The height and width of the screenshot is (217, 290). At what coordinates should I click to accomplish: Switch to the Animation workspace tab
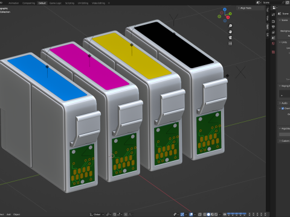[x=13, y=3]
